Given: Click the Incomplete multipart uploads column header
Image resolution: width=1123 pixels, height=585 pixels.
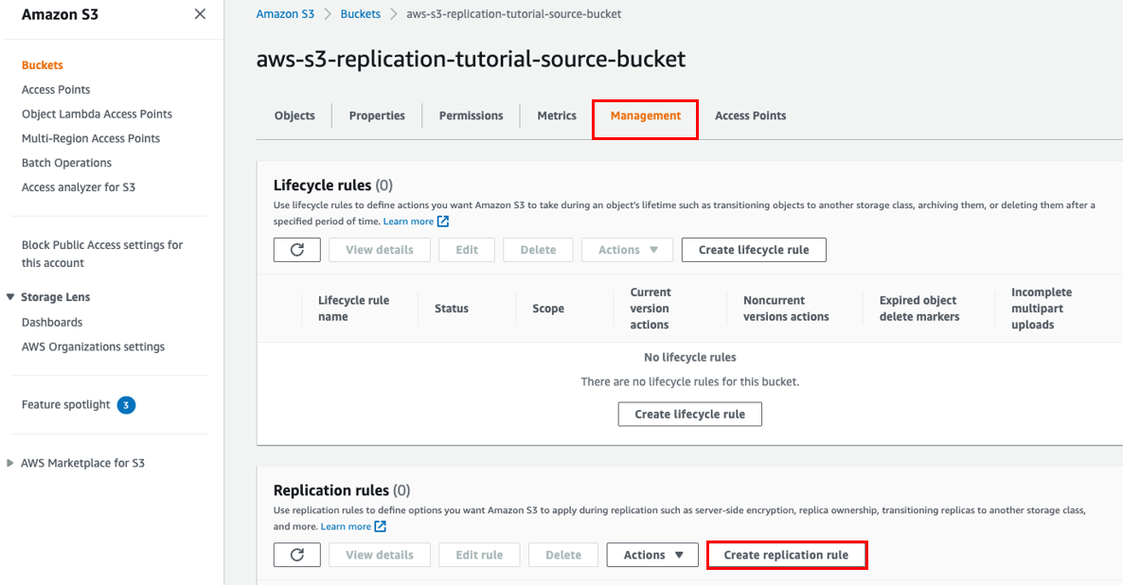Looking at the screenshot, I should tap(1042, 309).
